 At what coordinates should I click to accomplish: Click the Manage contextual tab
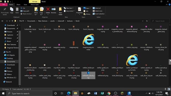point(35,2)
